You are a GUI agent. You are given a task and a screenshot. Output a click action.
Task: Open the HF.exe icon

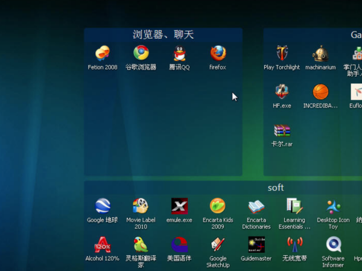point(282,92)
